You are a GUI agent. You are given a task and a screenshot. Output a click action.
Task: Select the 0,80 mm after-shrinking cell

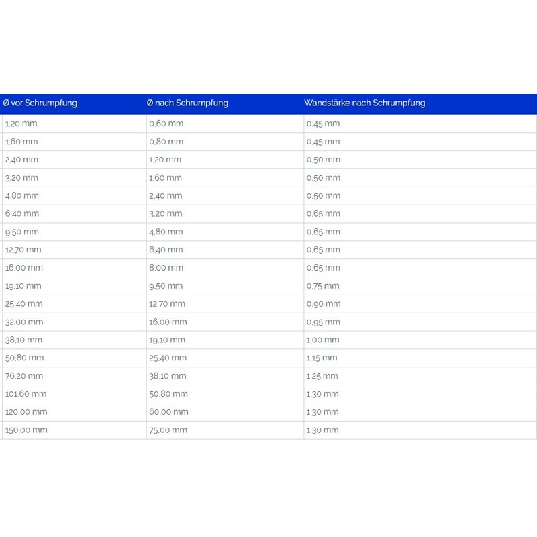166,142
